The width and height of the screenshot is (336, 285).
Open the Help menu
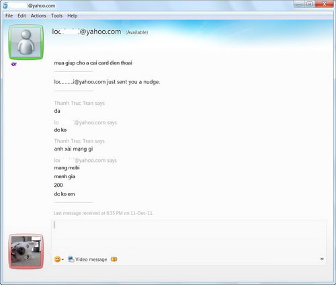73,15
